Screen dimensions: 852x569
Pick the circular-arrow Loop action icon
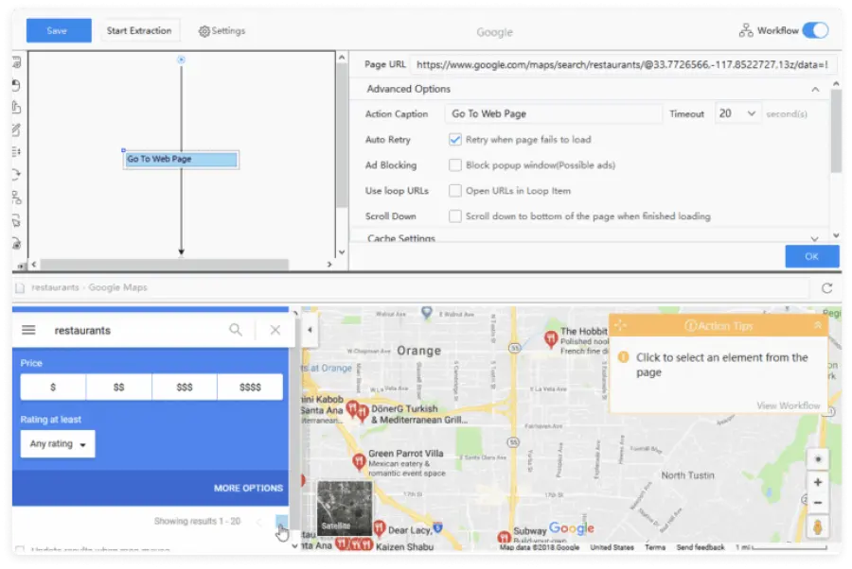click(x=17, y=175)
